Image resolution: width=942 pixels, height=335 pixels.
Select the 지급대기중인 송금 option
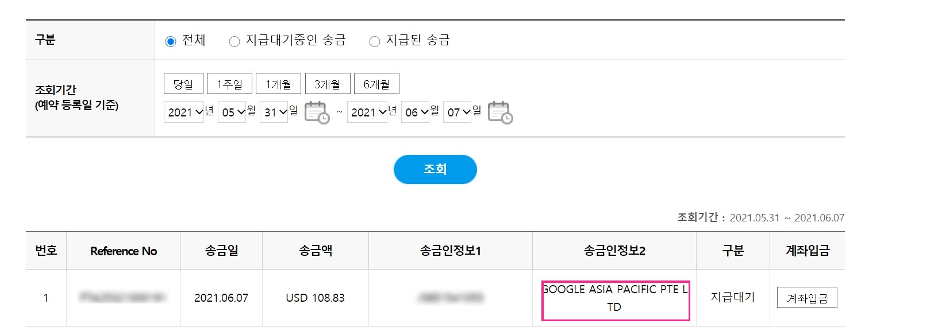(x=234, y=41)
